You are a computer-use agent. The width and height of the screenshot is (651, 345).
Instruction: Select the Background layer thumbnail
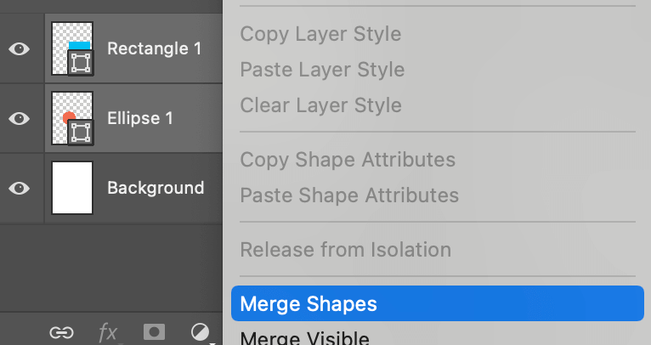tap(72, 188)
